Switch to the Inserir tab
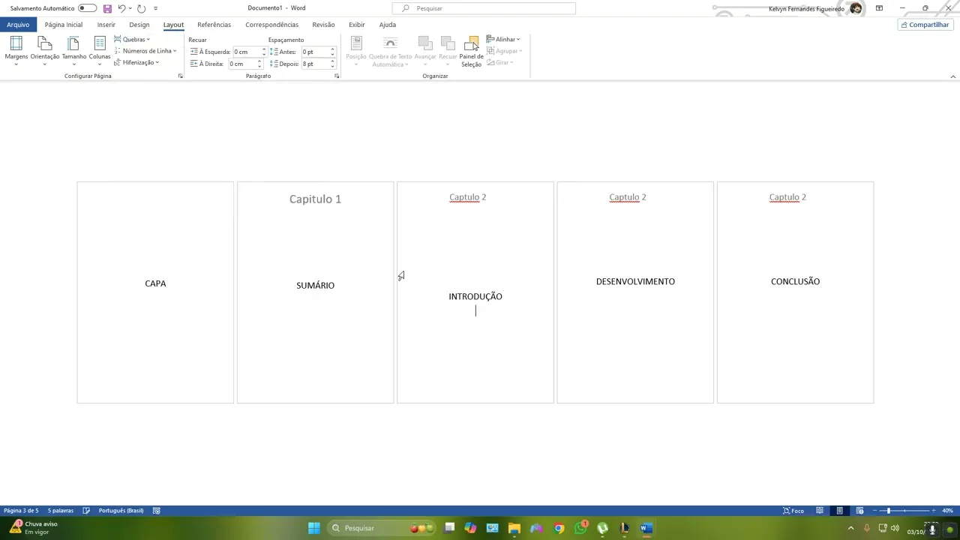Image resolution: width=960 pixels, height=540 pixels. click(106, 25)
